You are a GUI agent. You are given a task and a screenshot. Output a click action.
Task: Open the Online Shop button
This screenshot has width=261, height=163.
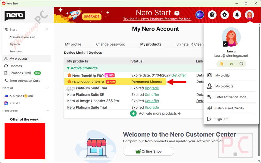tap(148, 151)
